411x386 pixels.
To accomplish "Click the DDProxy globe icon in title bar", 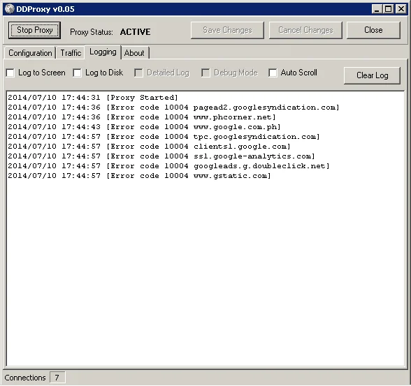I will point(10,9).
